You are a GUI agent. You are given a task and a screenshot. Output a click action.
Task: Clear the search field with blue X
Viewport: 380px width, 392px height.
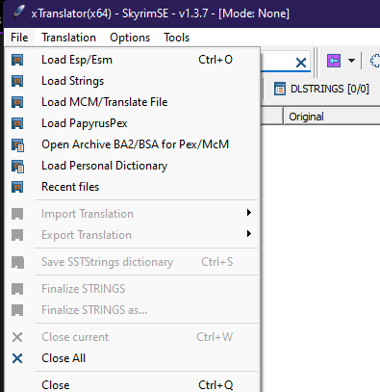(301, 63)
